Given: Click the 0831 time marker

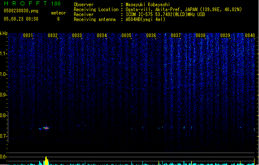Looking at the screenshot, I should pyautogui.click(x=28, y=35).
